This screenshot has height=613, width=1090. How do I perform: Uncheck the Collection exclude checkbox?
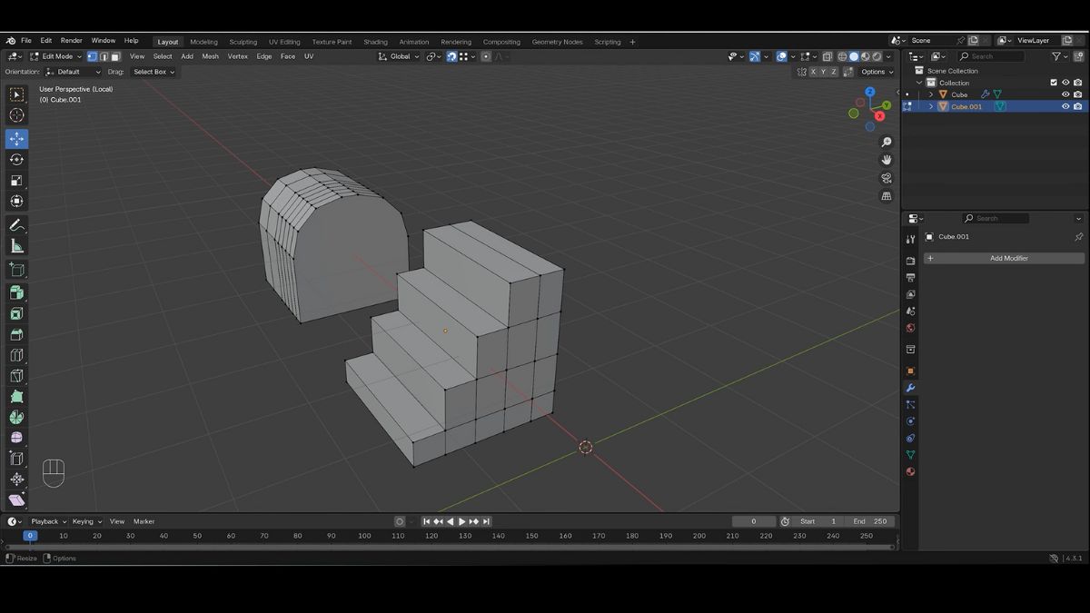tap(1054, 83)
